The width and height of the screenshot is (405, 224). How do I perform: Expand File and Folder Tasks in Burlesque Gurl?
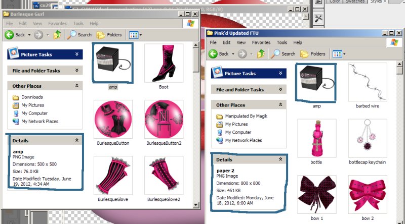coord(77,70)
